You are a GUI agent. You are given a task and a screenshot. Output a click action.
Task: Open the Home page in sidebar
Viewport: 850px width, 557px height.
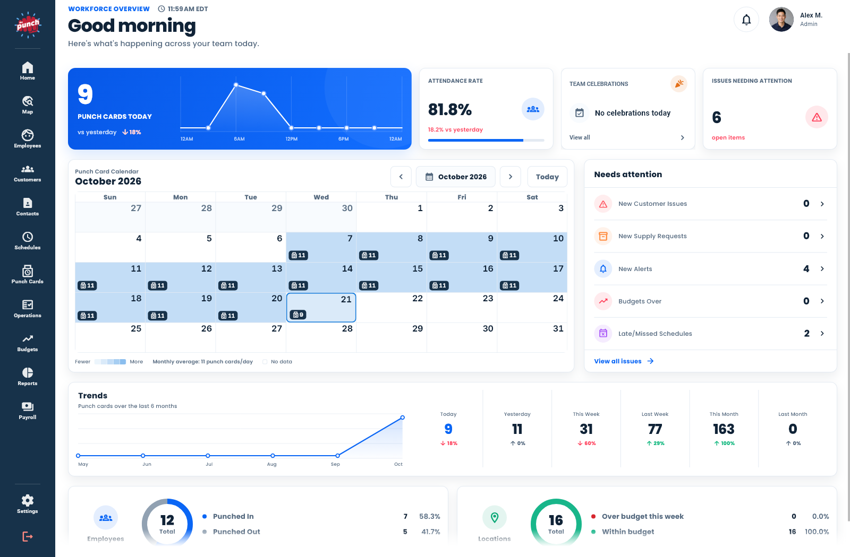click(28, 71)
